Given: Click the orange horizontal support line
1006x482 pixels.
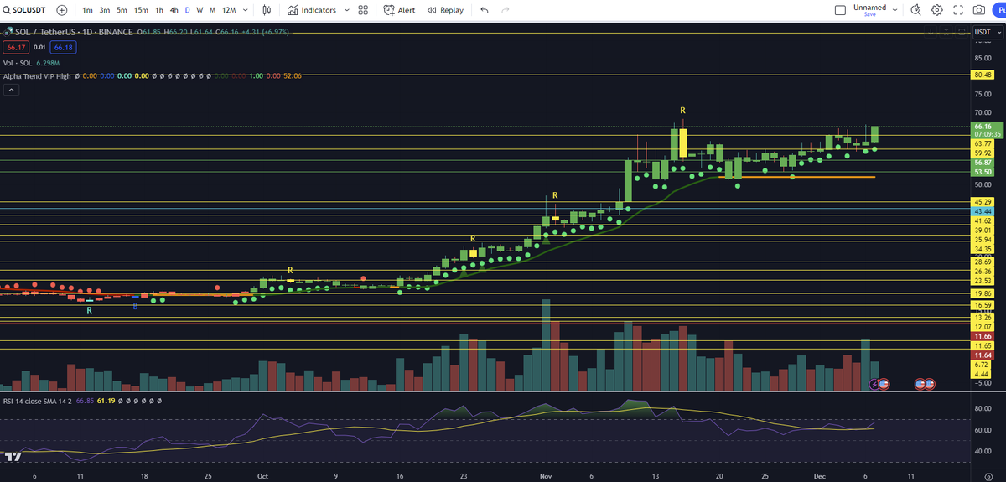Looking at the screenshot, I should pos(796,177).
